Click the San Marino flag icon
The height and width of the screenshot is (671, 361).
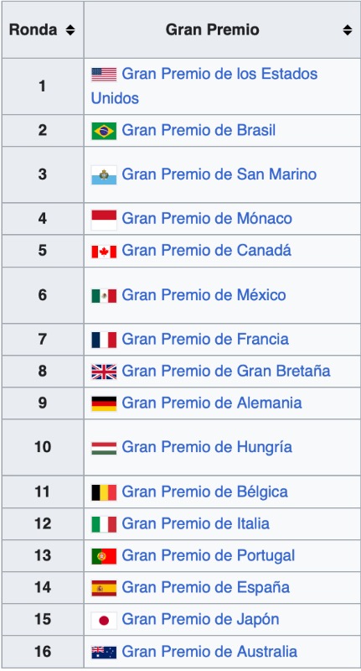[x=104, y=175]
